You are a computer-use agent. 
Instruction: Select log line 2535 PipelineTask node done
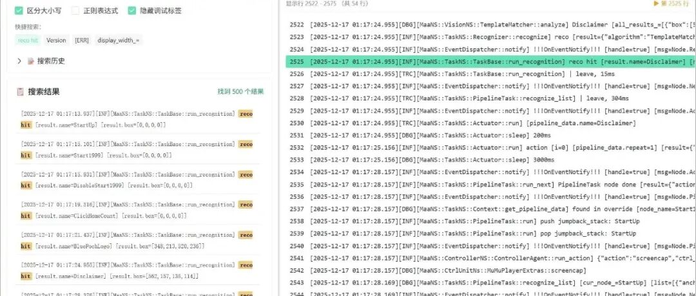[x=491, y=184]
